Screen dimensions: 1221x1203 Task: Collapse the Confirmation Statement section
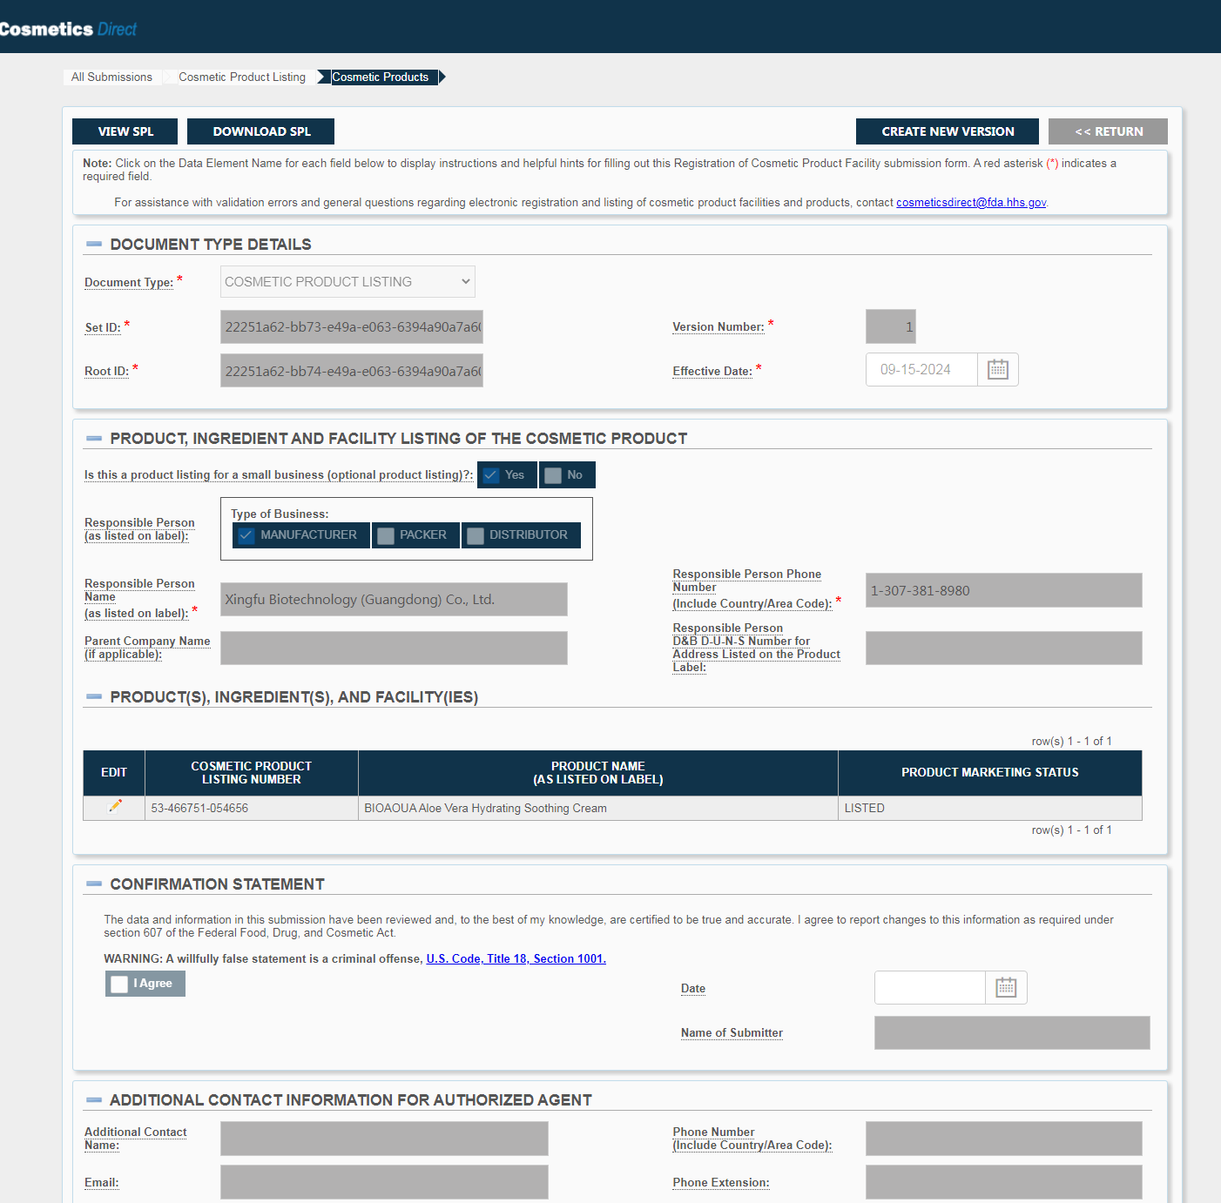tap(94, 884)
